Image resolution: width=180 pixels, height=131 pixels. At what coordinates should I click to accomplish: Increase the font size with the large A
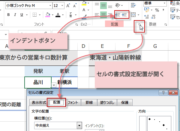tap(68, 5)
